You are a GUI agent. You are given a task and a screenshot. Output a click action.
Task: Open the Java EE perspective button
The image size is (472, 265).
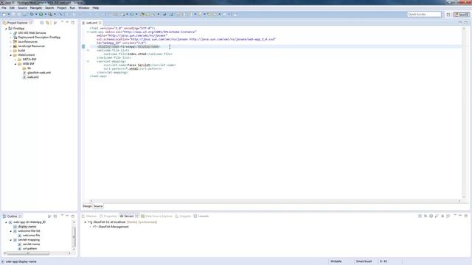click(x=462, y=15)
